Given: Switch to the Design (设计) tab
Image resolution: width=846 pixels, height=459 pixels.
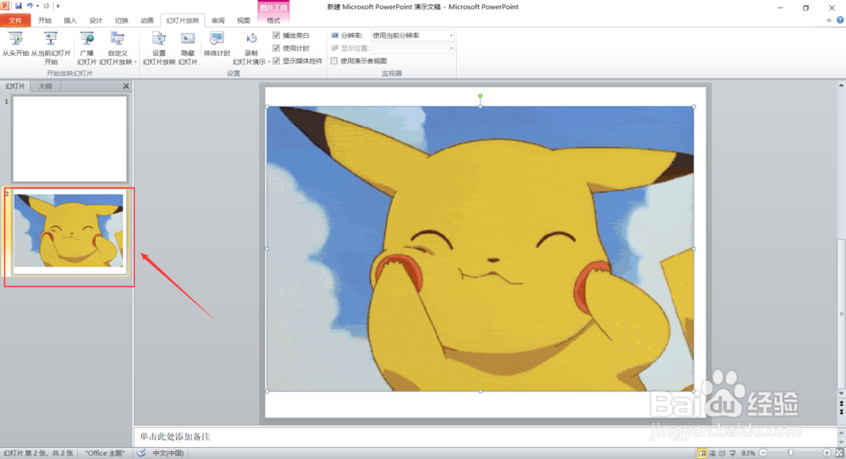Looking at the screenshot, I should click(96, 20).
